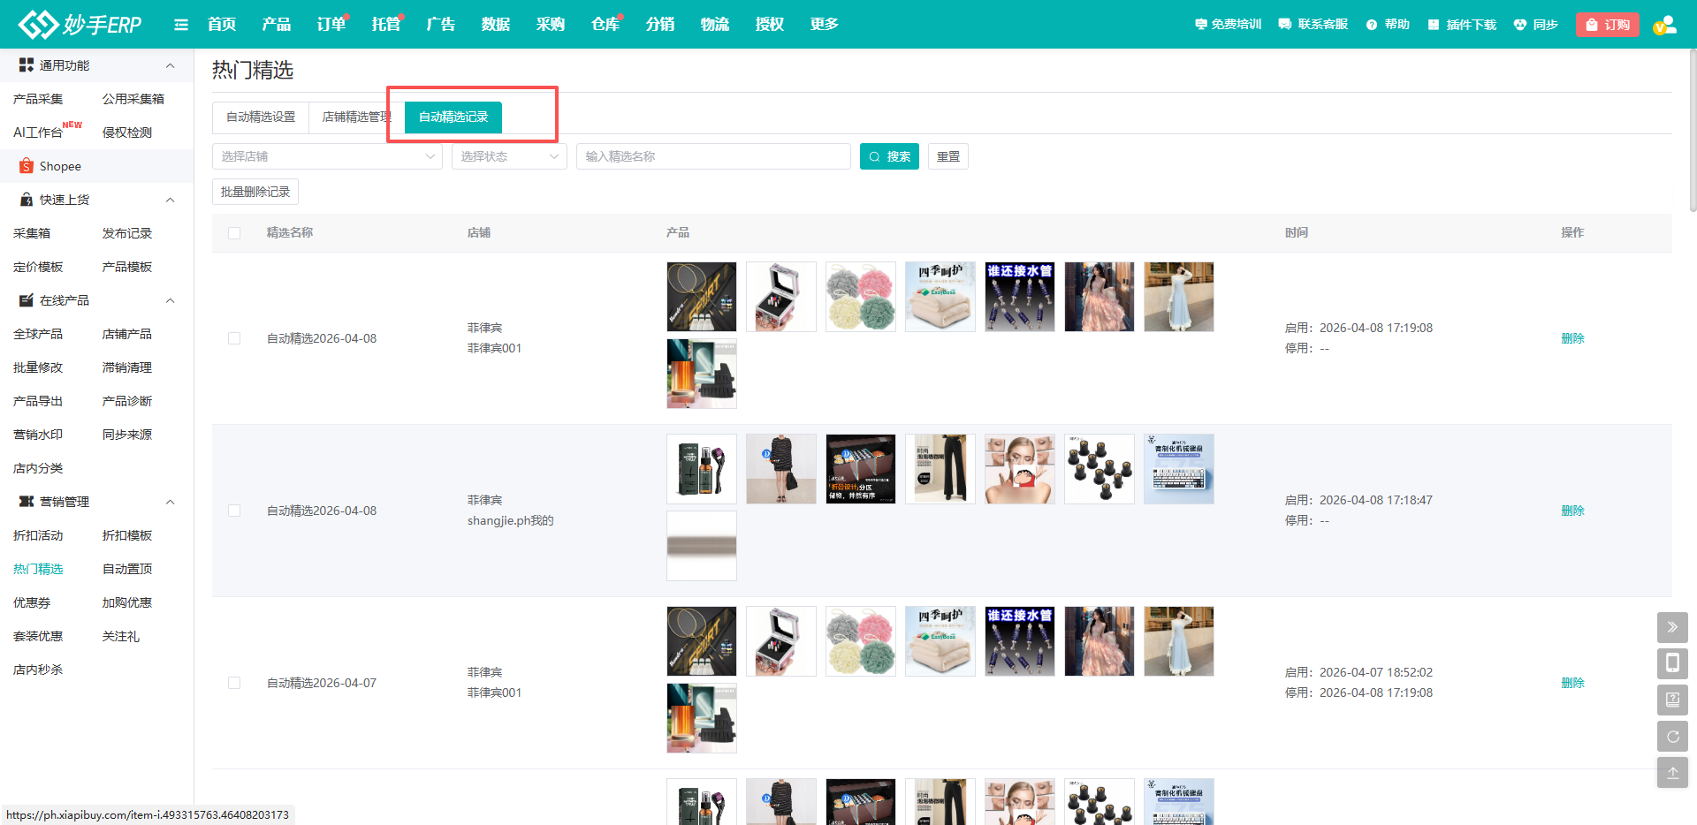The width and height of the screenshot is (1697, 825).
Task: Open 产品采集 in the sidebar
Action: pyautogui.click(x=38, y=99)
